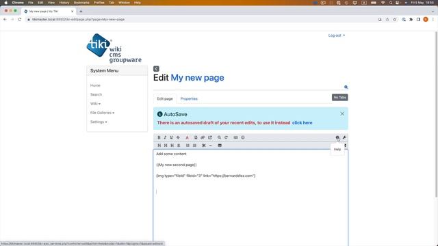Click the Tiki wiki cms groupware logo
The image size is (438, 246).
tap(114, 48)
